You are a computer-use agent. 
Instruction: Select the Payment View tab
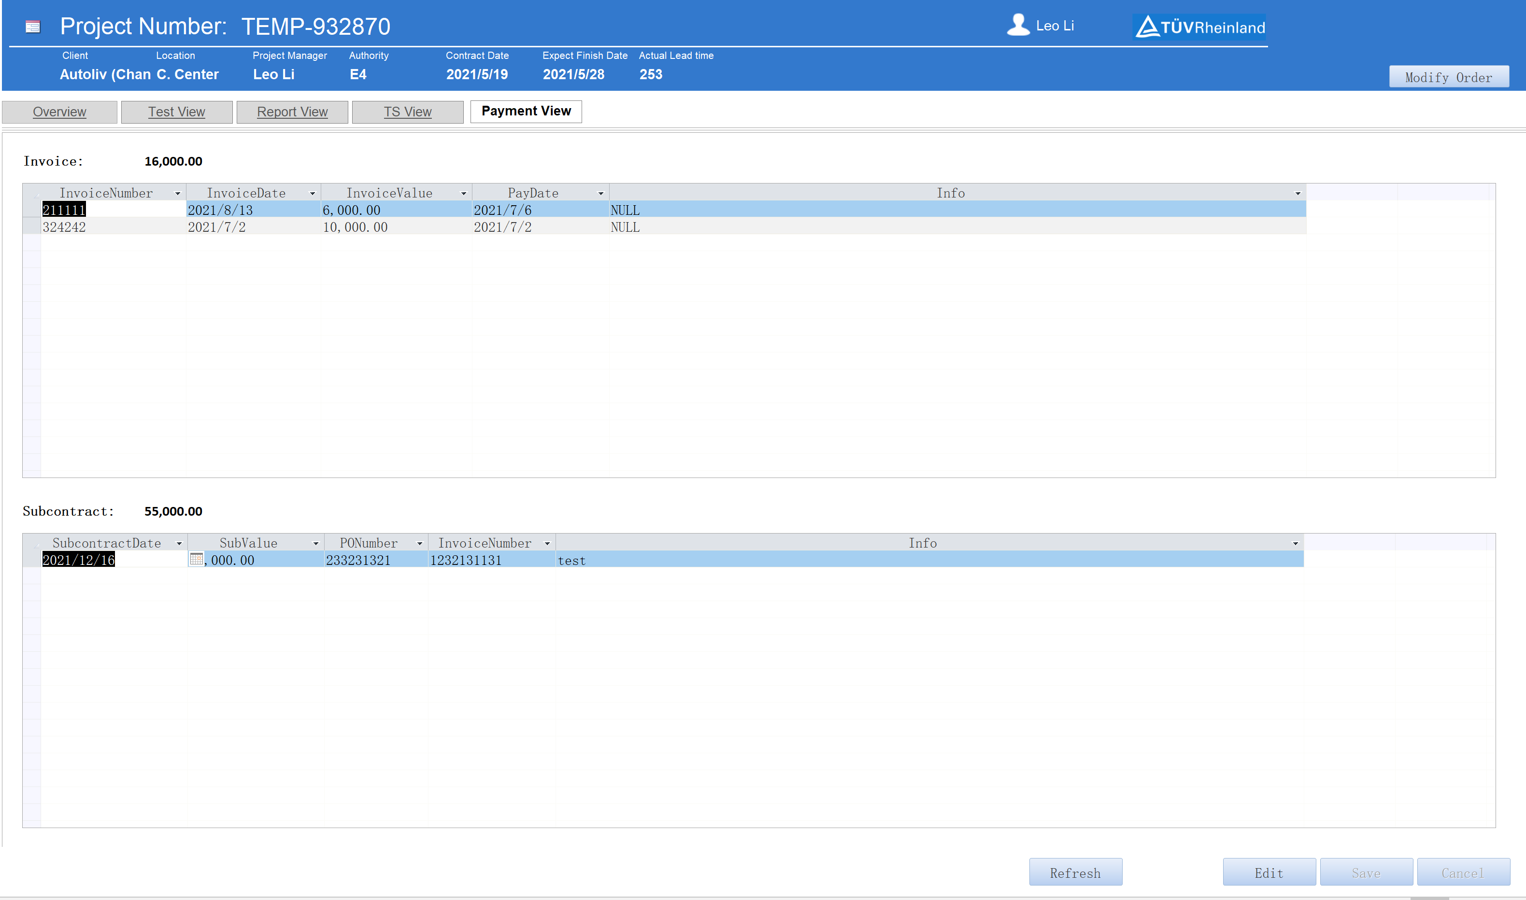tap(526, 111)
